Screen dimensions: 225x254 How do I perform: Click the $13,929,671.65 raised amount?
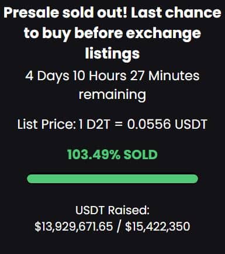pos(74,226)
